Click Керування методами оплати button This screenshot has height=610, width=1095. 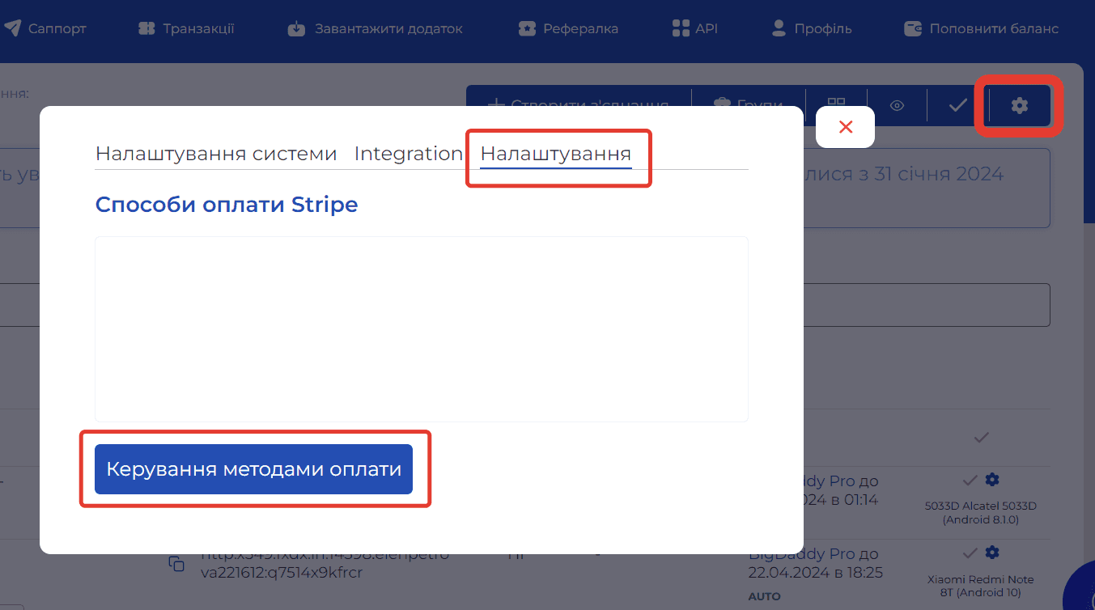click(254, 469)
